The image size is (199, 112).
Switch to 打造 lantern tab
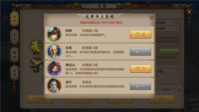click(14, 73)
